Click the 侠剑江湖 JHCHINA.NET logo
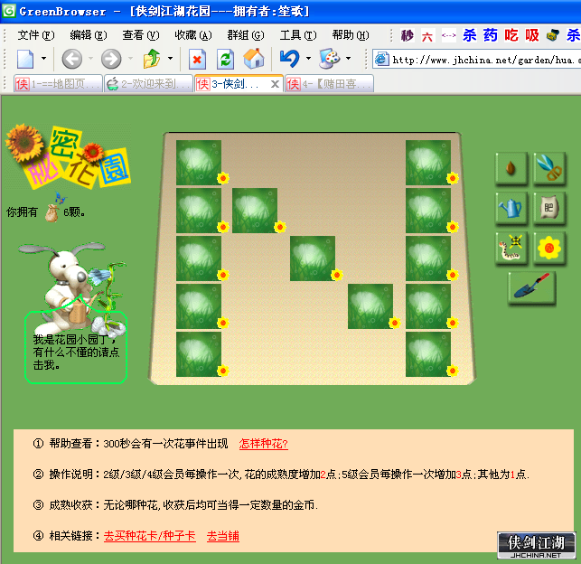Image resolution: width=581 pixels, height=564 pixels. tap(536, 545)
